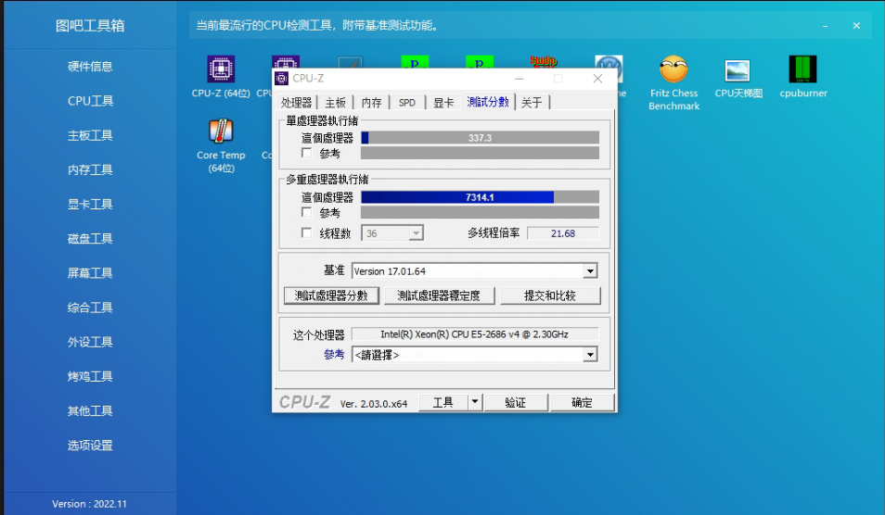
Task: Select 烤鸡工具 in the sidebar
Action: [90, 376]
